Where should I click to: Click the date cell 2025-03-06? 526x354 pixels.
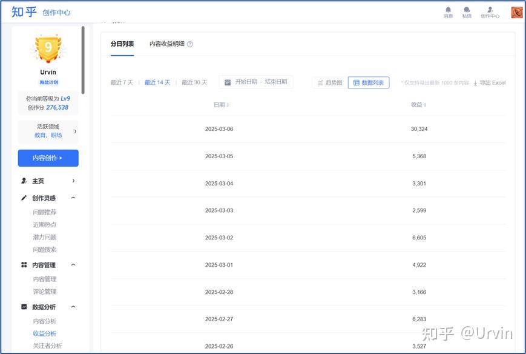[219, 129]
